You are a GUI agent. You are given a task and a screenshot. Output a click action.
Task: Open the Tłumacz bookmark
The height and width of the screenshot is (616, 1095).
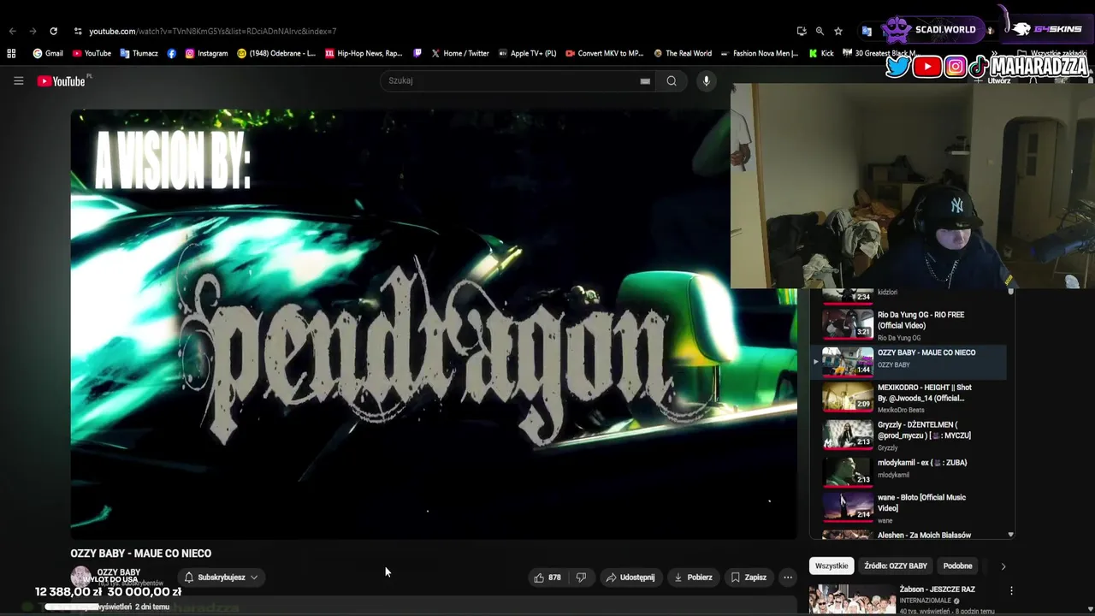tap(139, 53)
